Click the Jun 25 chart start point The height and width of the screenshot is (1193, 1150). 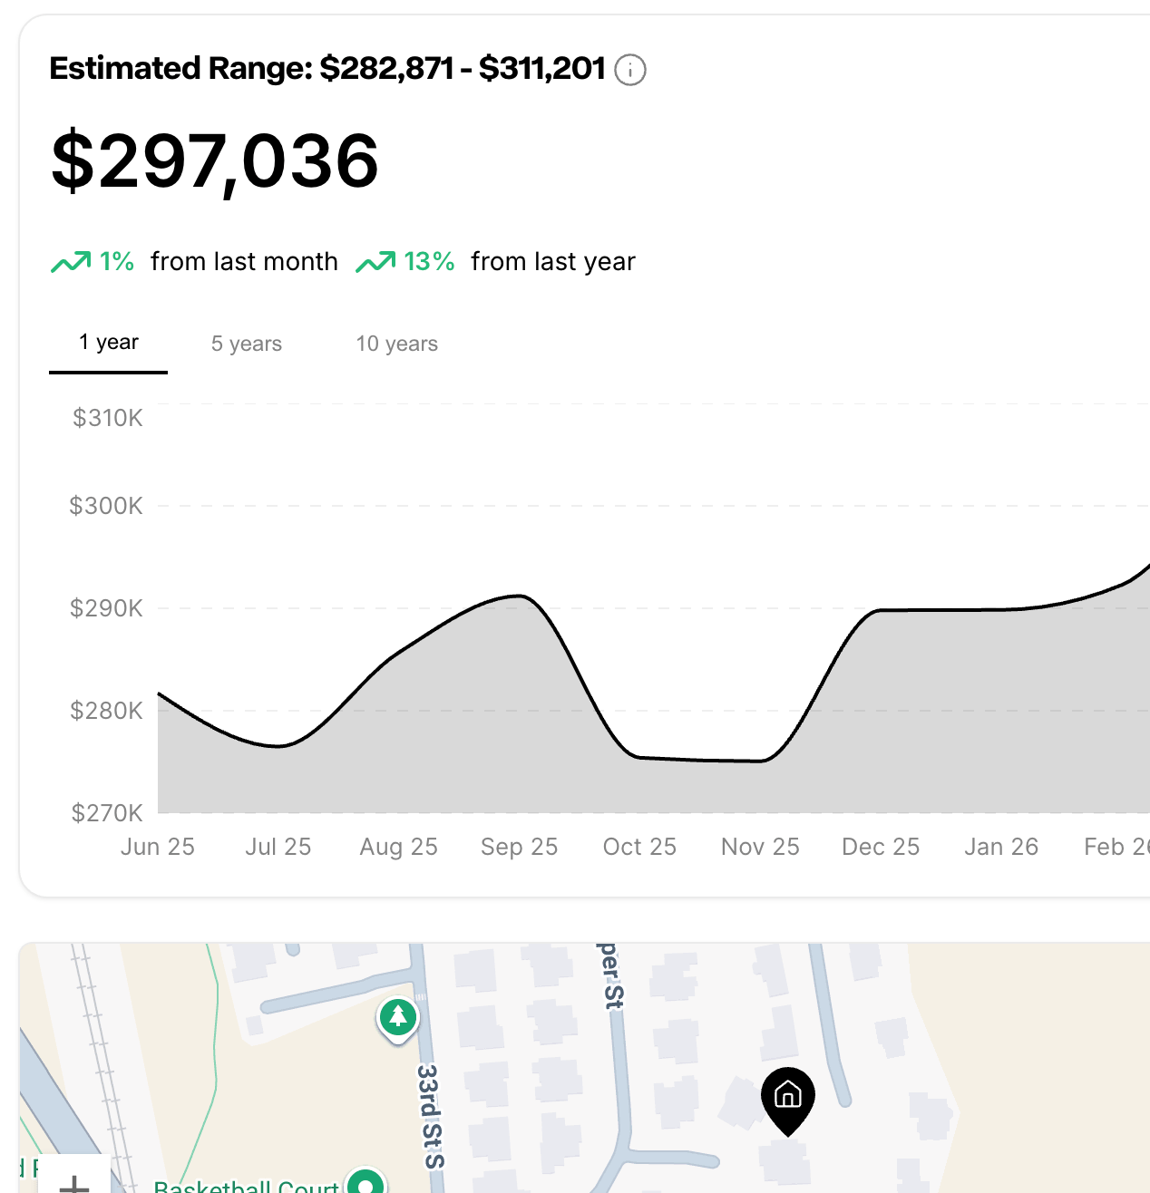[x=159, y=693]
